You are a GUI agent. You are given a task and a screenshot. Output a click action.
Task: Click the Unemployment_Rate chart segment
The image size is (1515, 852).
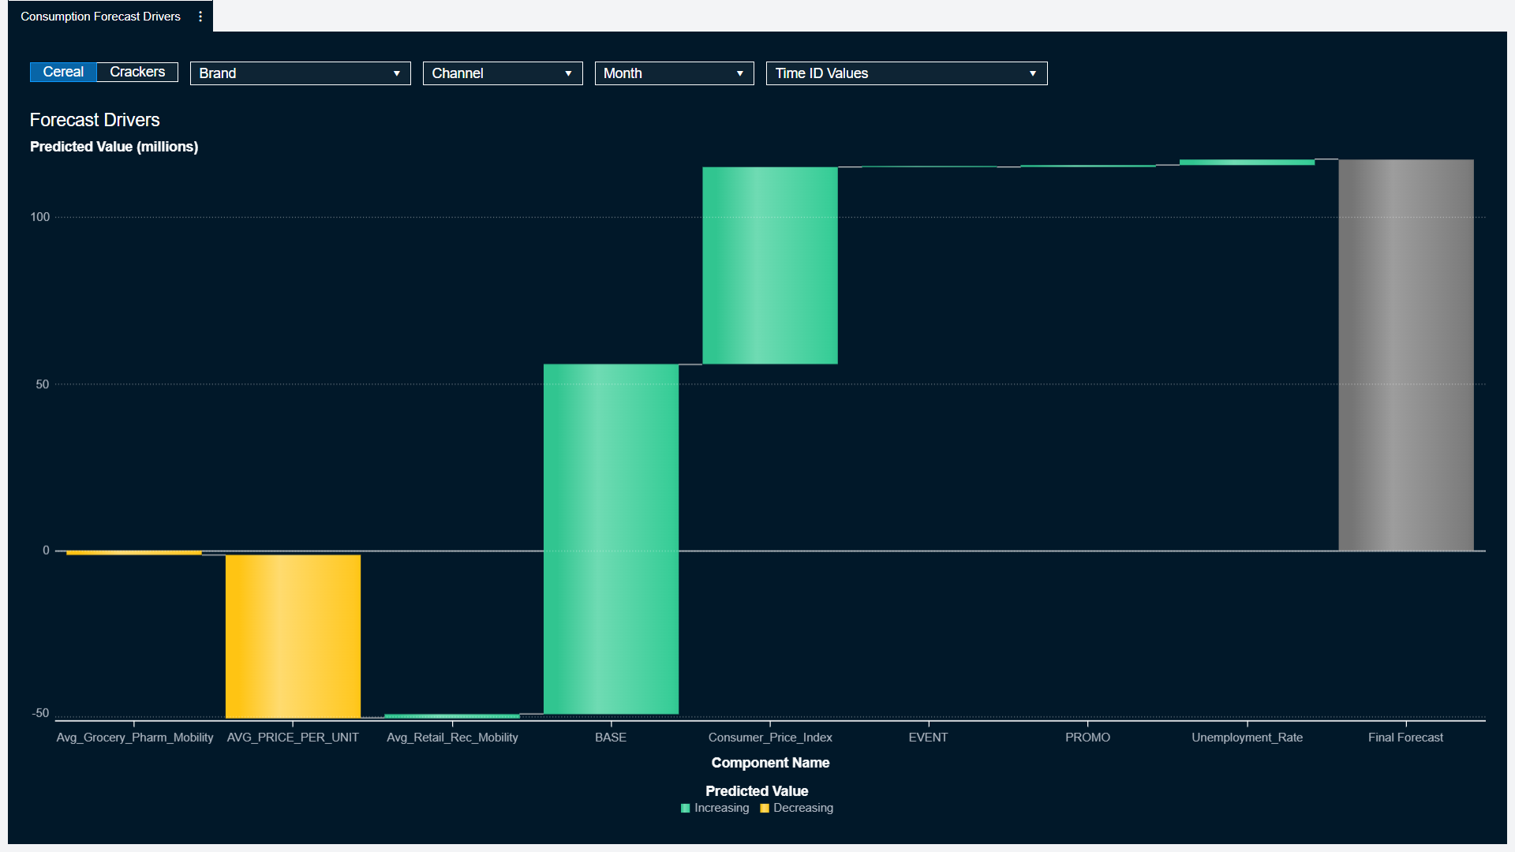click(1247, 162)
